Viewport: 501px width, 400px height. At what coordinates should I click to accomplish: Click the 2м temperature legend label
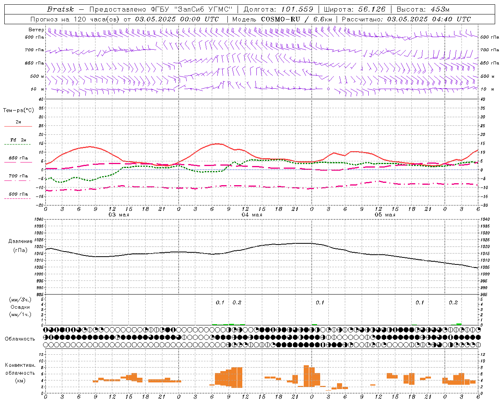pyautogui.click(x=18, y=122)
